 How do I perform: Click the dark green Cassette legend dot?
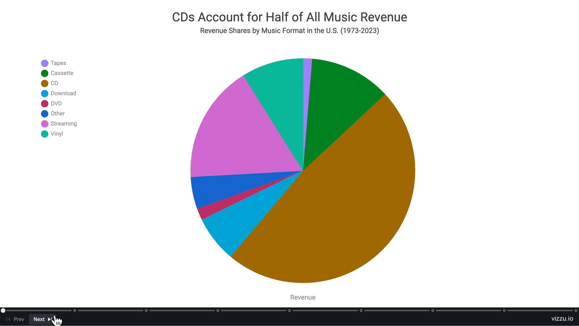tap(45, 73)
